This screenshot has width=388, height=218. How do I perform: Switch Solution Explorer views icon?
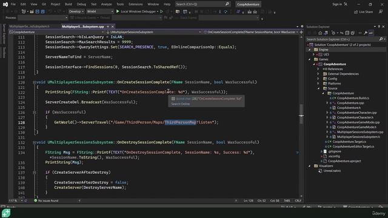326,33
